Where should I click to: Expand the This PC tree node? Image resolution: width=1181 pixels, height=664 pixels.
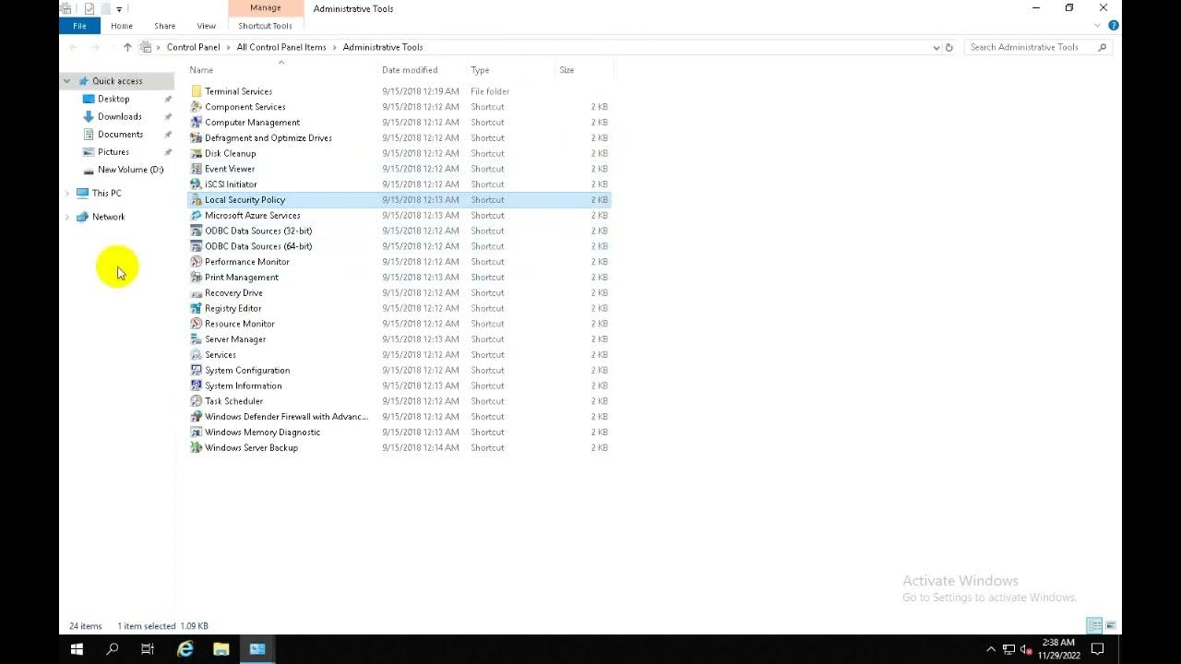67,194
